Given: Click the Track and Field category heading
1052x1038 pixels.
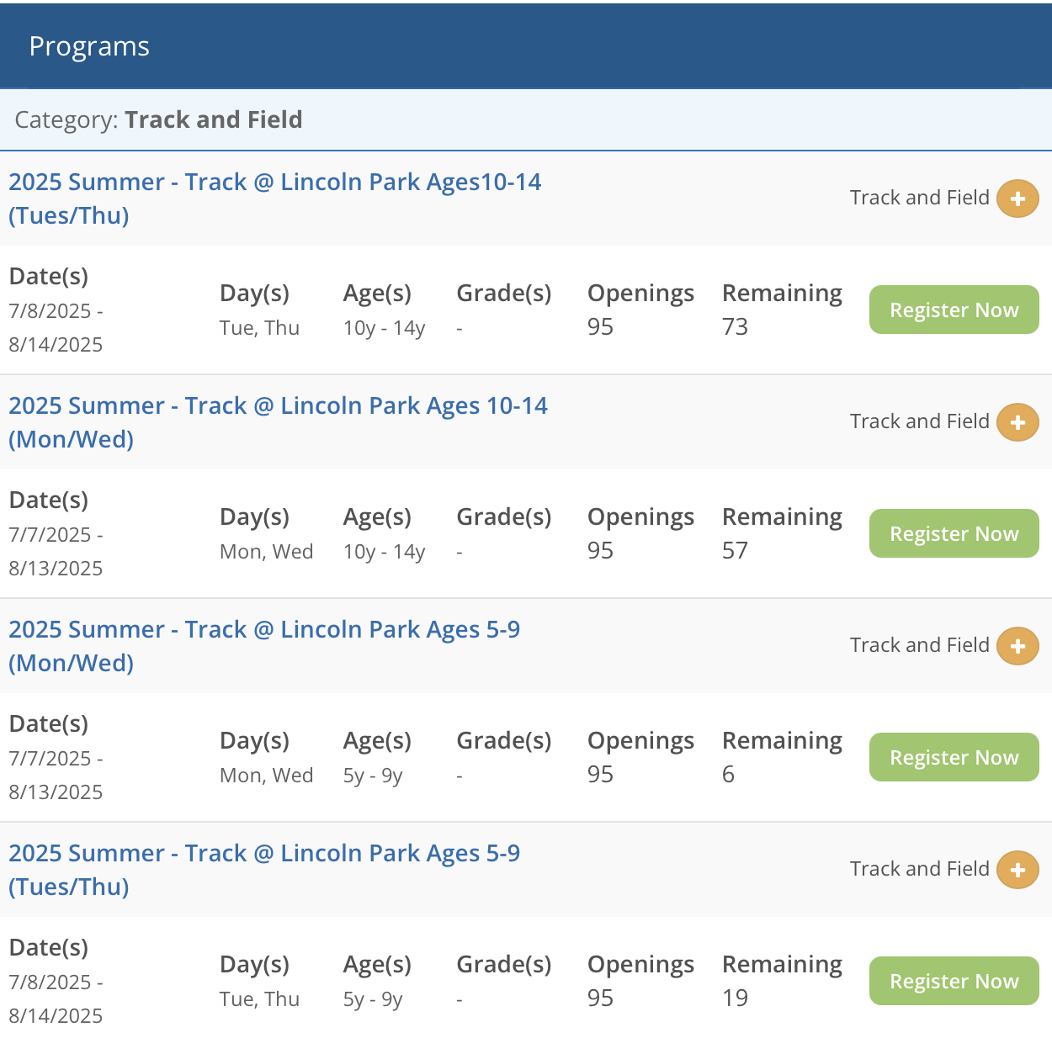Looking at the screenshot, I should pyautogui.click(x=213, y=119).
